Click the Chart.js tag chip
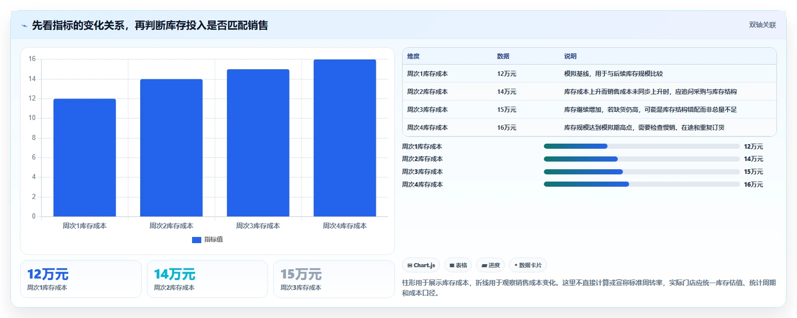 pos(421,265)
